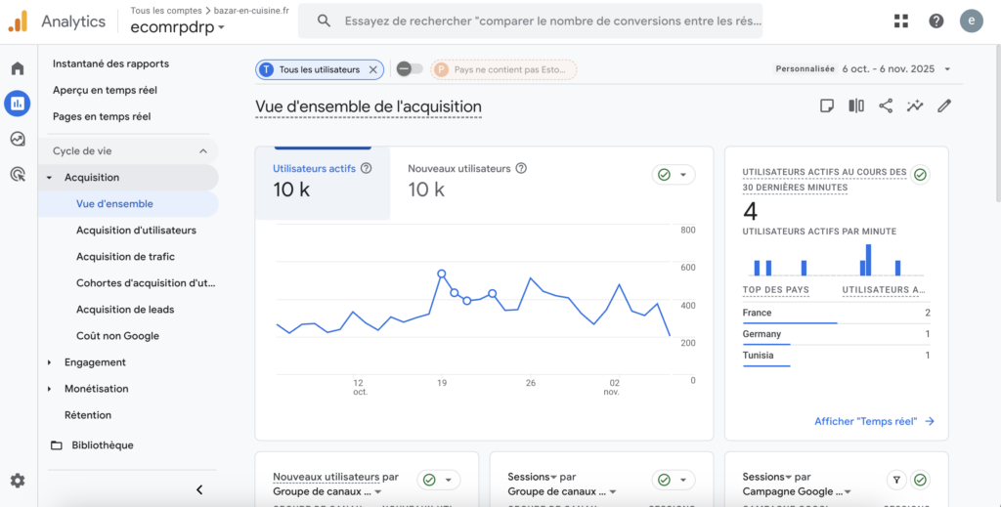Open the Explore icon in left rail
This screenshot has width=1001, height=507.
pyautogui.click(x=18, y=139)
